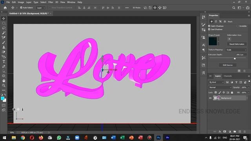Enable the Invisible checkbox
Screen dimensions: 251x141
point(238,26)
